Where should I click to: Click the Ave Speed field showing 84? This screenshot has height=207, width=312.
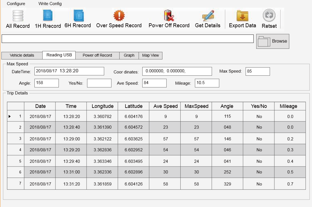point(154,83)
